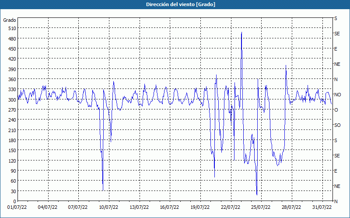Viewport: 350px width, 218px height.
Task: Click the 300 value on the y-axis
Action: (x=12, y=100)
